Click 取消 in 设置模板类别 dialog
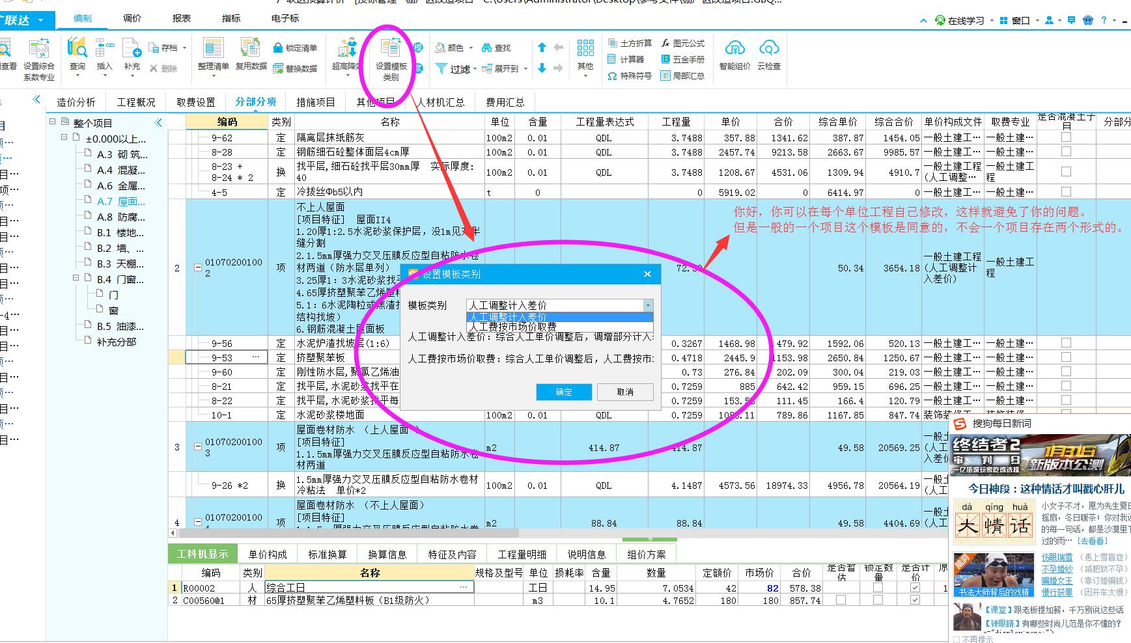Screen dimensions: 1131x643 [625, 392]
